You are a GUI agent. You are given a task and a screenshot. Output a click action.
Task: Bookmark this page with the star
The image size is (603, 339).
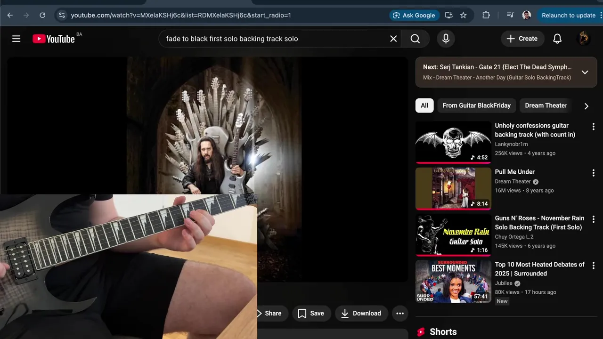[463, 15]
